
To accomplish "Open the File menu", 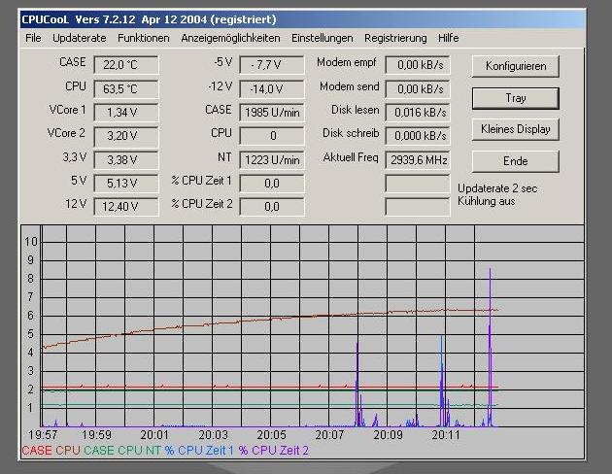I will pos(33,38).
